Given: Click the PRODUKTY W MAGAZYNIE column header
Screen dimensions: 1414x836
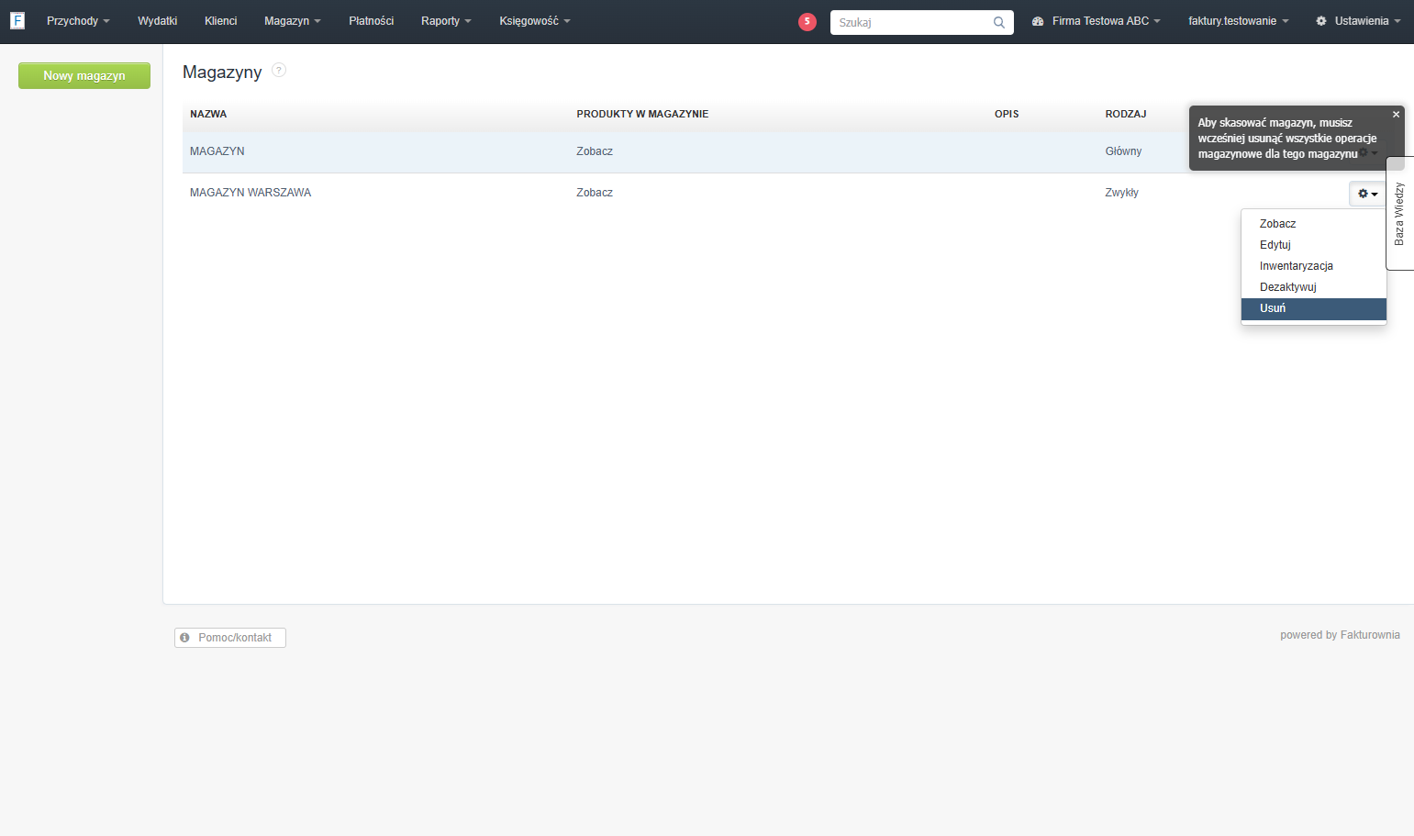Looking at the screenshot, I should [642, 114].
